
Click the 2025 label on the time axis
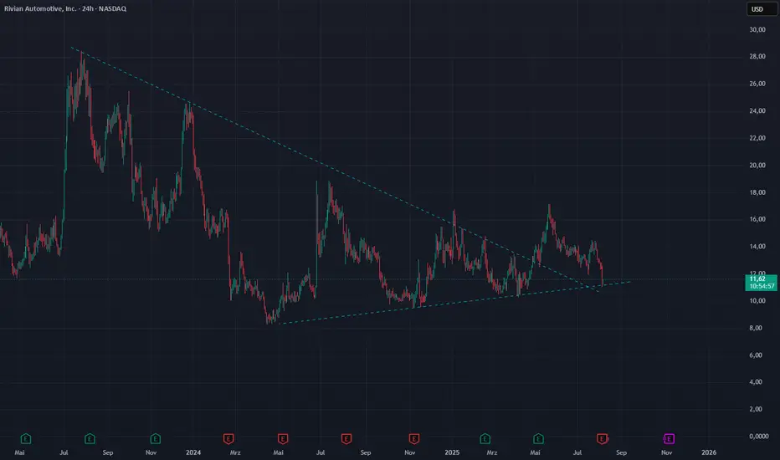pyautogui.click(x=452, y=452)
